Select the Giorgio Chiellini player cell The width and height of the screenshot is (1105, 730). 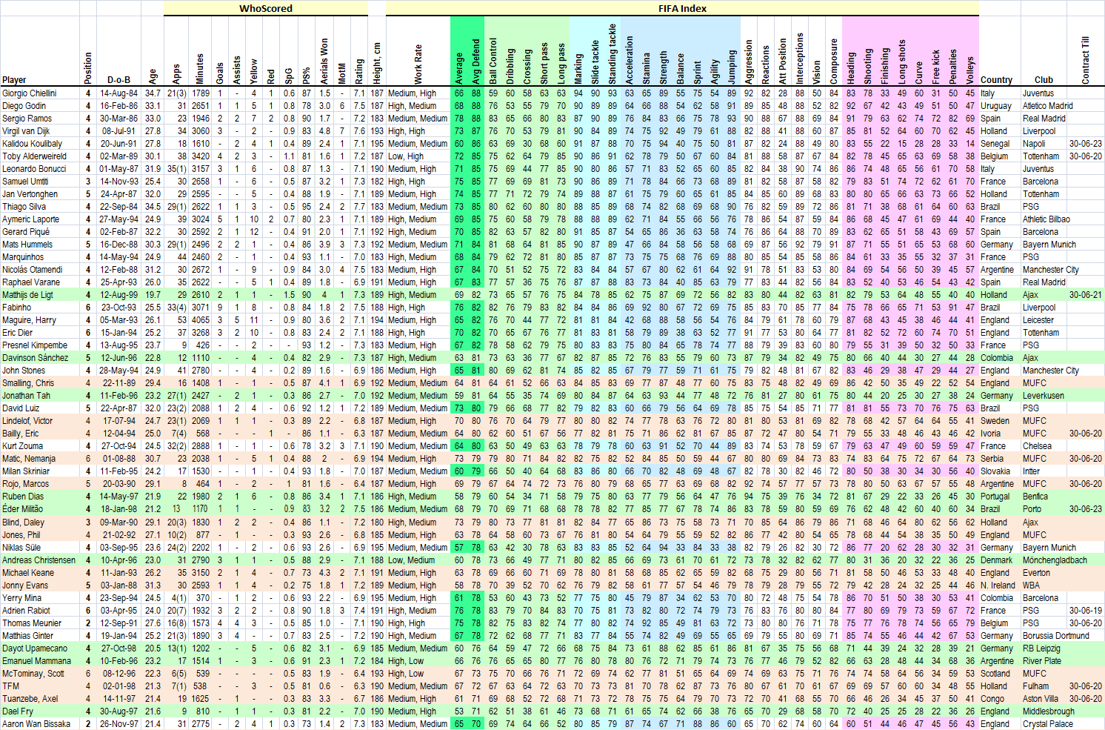40,93
